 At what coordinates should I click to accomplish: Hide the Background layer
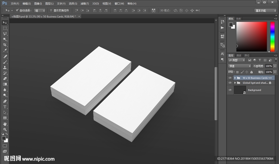point(230,90)
